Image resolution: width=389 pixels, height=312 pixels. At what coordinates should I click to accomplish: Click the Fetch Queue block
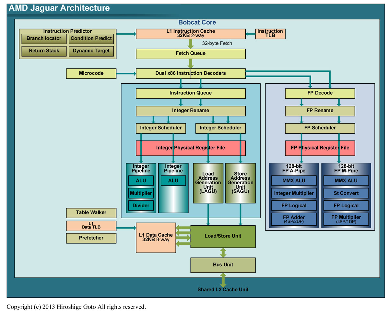click(x=190, y=54)
